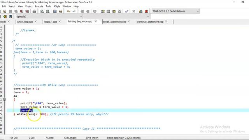Open the Project menu

(29, 6)
